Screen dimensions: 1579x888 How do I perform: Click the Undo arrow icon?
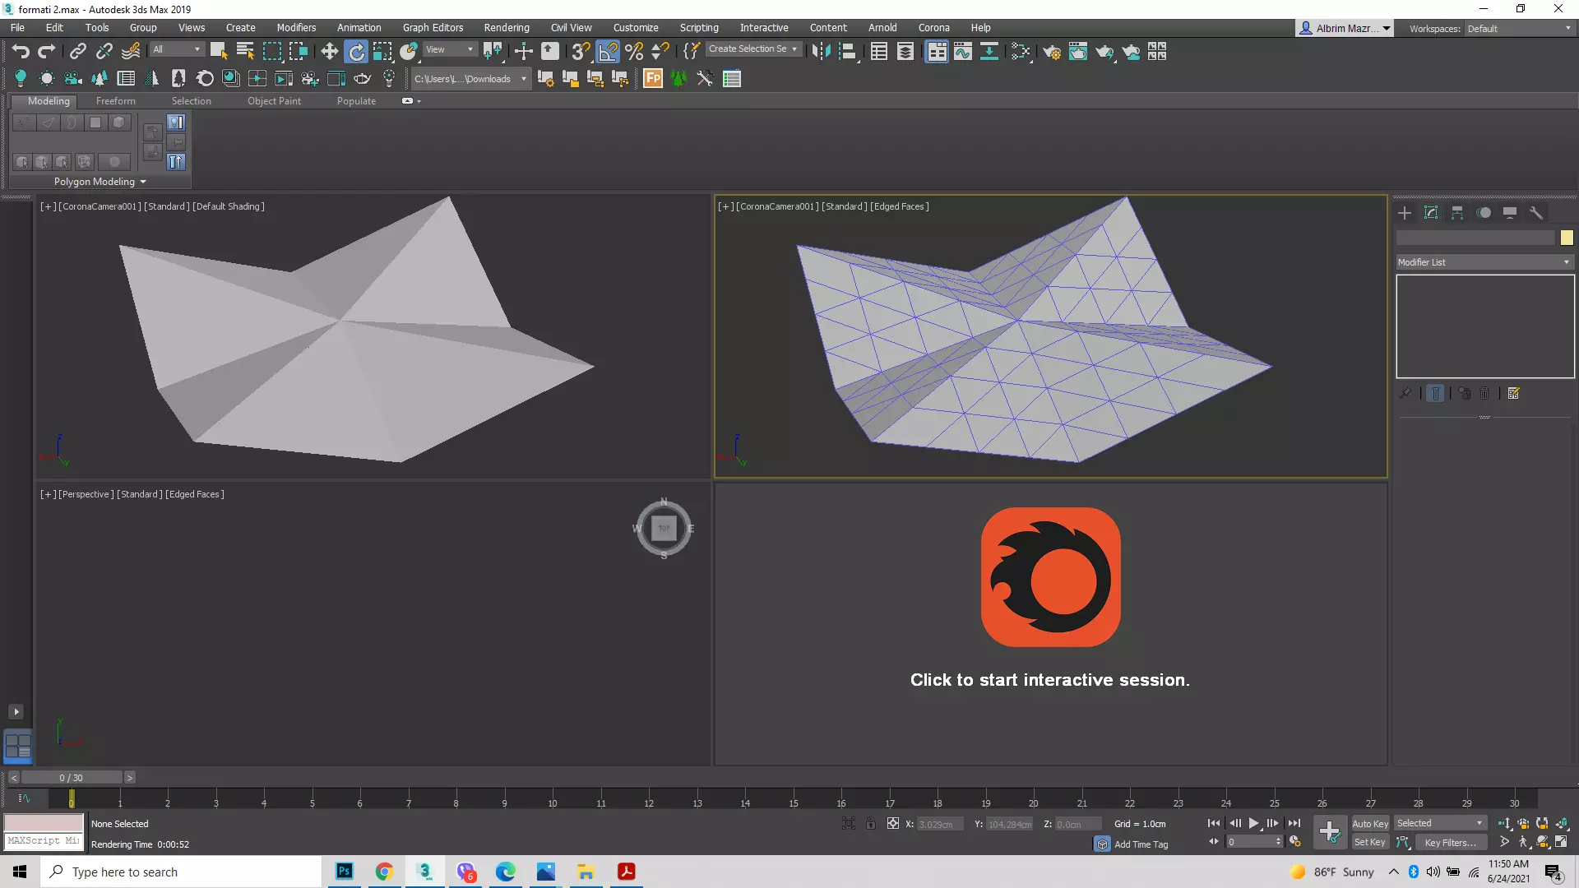click(21, 52)
